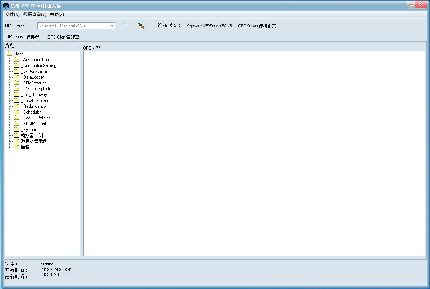
Task: Click the Root folder icon
Action: point(9,54)
